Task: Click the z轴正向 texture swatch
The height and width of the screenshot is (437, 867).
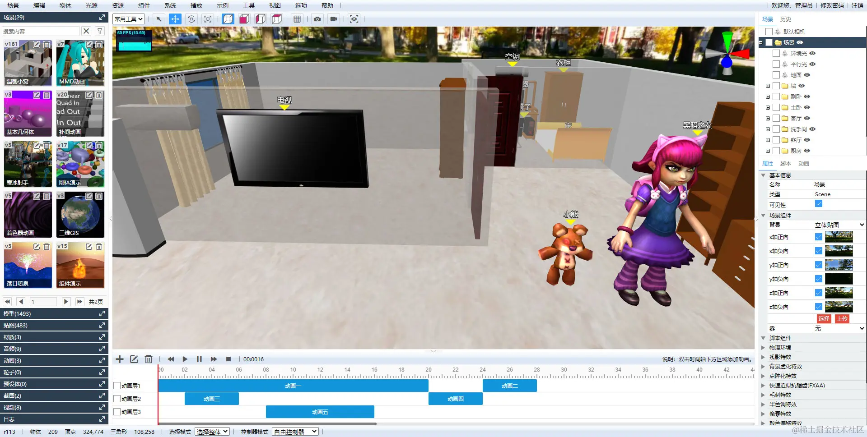Action: [x=839, y=293]
